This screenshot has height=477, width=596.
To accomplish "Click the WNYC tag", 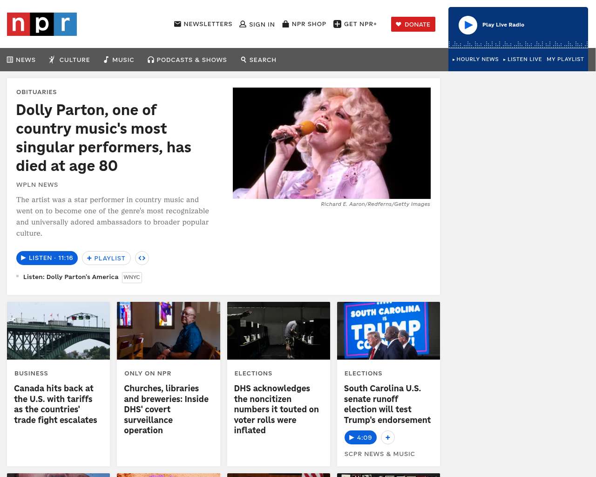I will pyautogui.click(x=132, y=277).
